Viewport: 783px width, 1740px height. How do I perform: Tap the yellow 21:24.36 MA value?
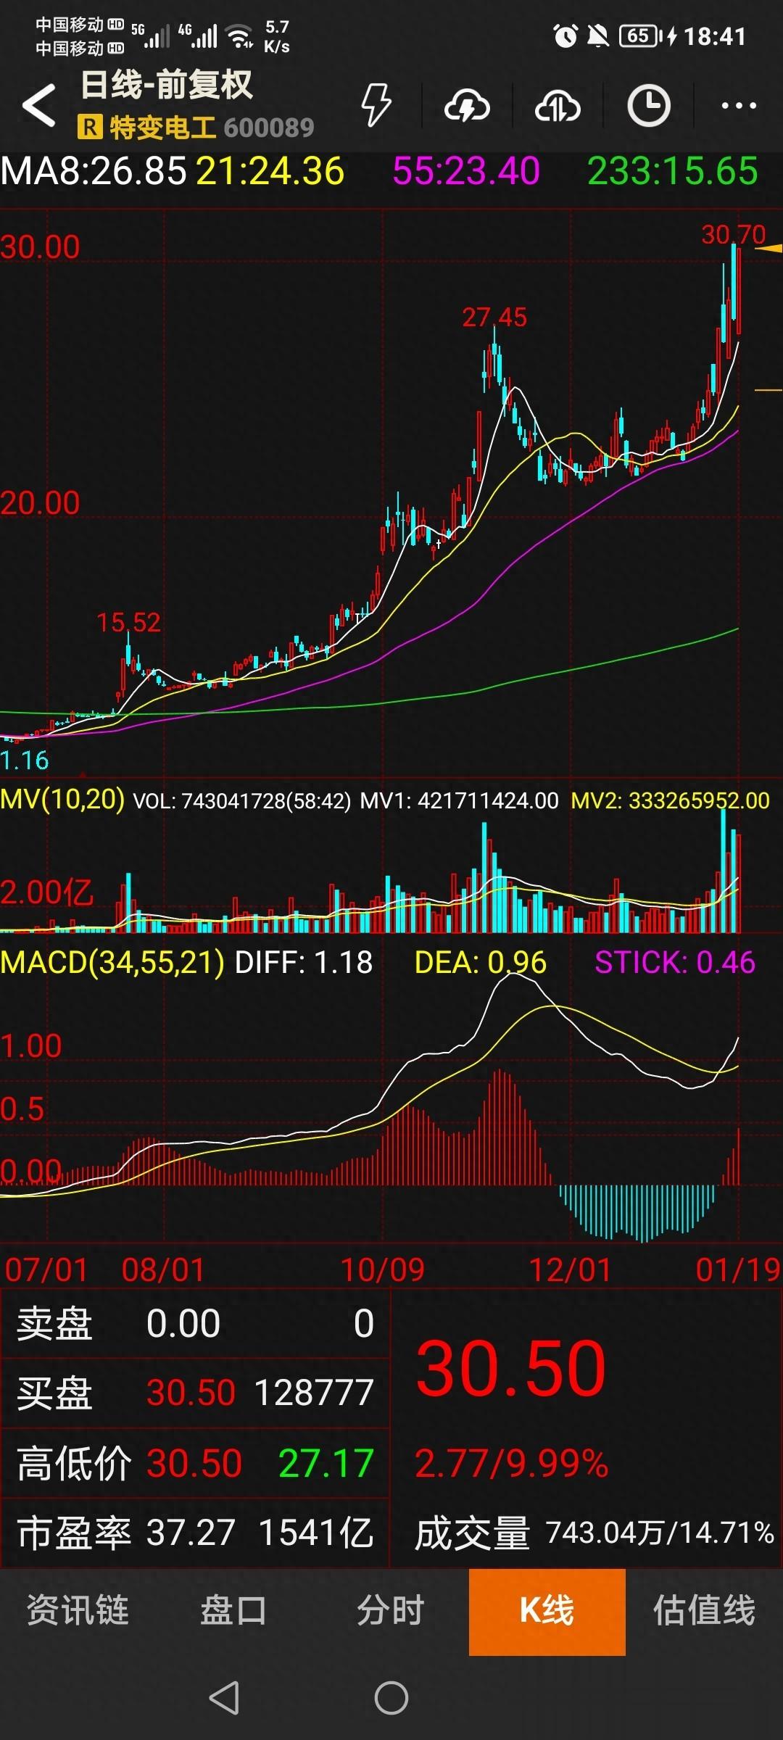270,172
